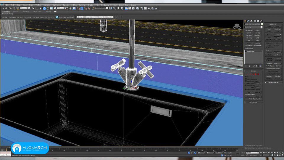Toggle the 3D Snaps button
This screenshot has width=284, height=160.
pos(78,8)
